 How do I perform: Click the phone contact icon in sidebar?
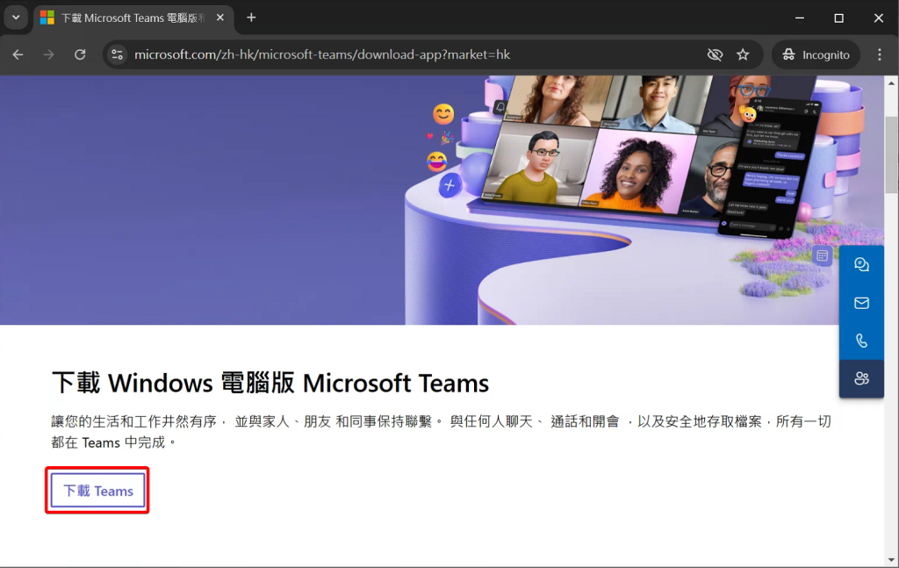(861, 341)
